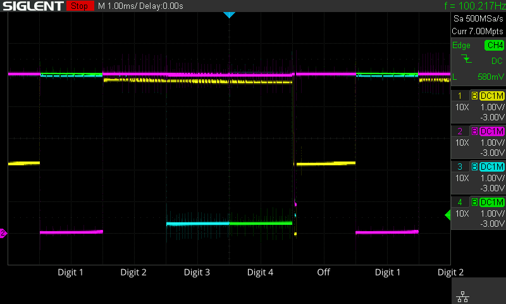Click channel 4 bandwidth limit B icon
This screenshot has height=304, width=506.
tap(474, 202)
